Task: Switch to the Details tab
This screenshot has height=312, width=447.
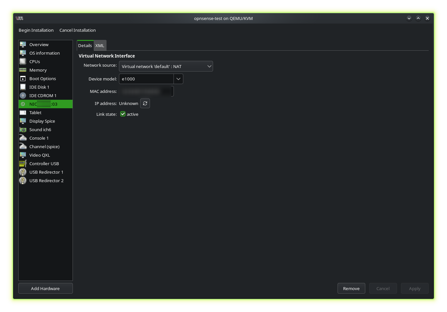Action: click(x=85, y=45)
